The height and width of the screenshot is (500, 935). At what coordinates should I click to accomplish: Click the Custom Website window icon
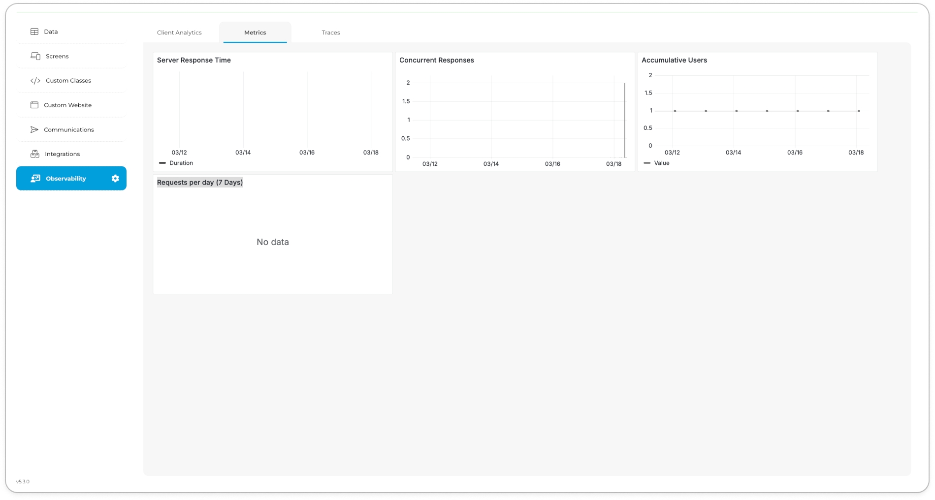coord(34,105)
